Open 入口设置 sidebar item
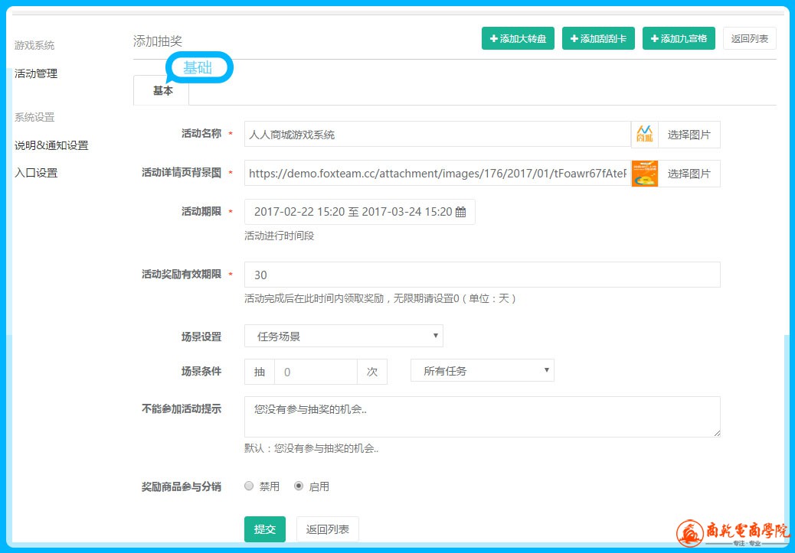The height and width of the screenshot is (553, 795). click(36, 173)
